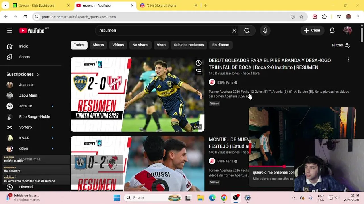Open ESPN Fans channel under Boca video

point(225,82)
